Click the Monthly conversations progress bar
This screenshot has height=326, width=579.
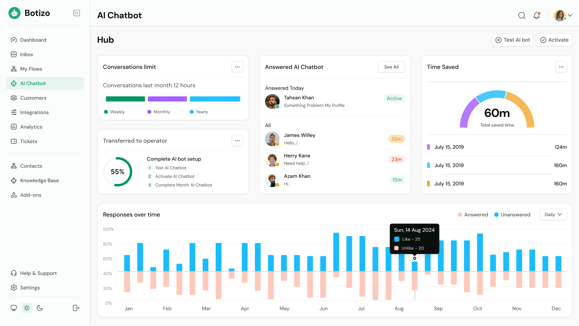pos(167,99)
